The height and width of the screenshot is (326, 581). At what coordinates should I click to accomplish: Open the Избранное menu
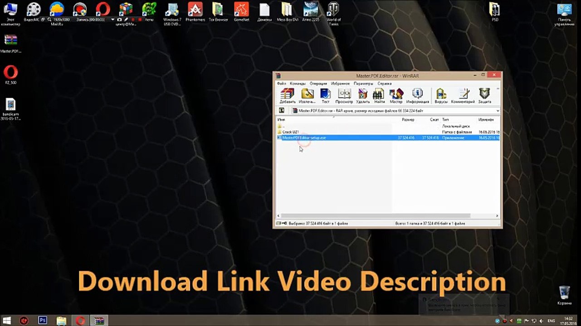tap(340, 83)
